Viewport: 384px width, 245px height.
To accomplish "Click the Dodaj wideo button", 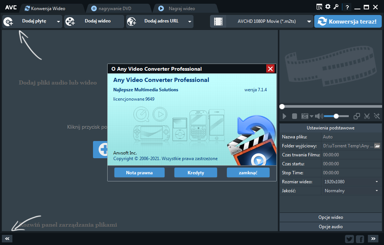I will 94,21.
